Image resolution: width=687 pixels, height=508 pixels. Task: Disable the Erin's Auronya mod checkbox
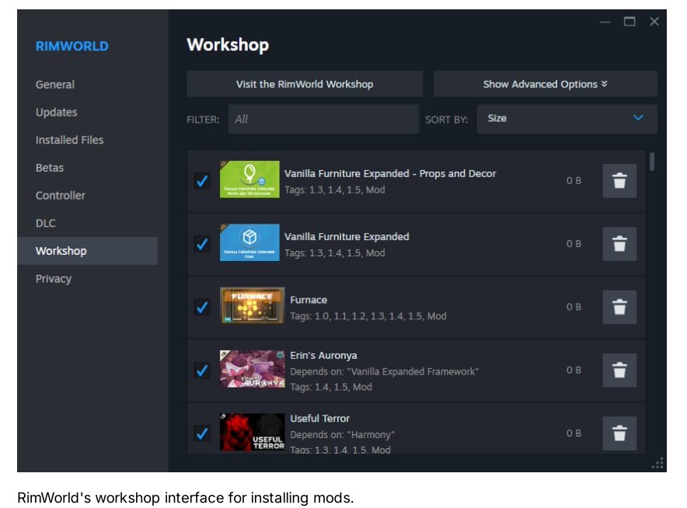(202, 370)
